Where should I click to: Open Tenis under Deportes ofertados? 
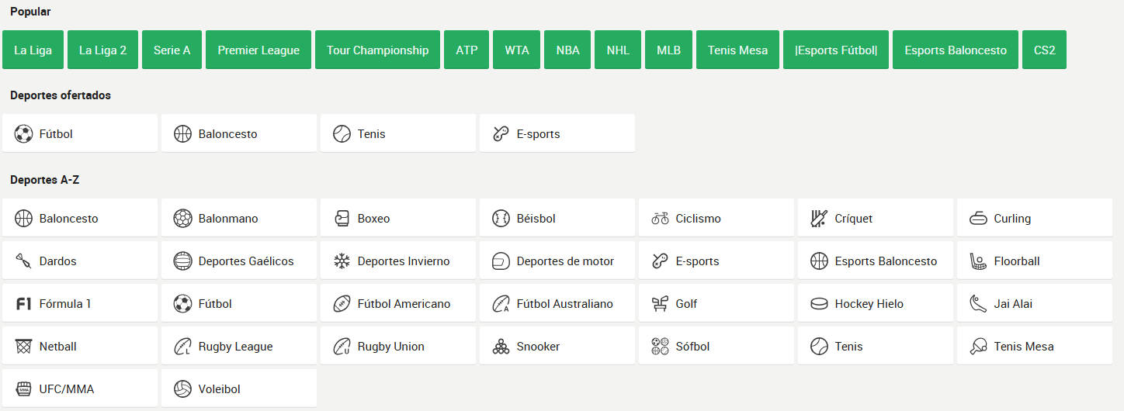click(x=398, y=133)
